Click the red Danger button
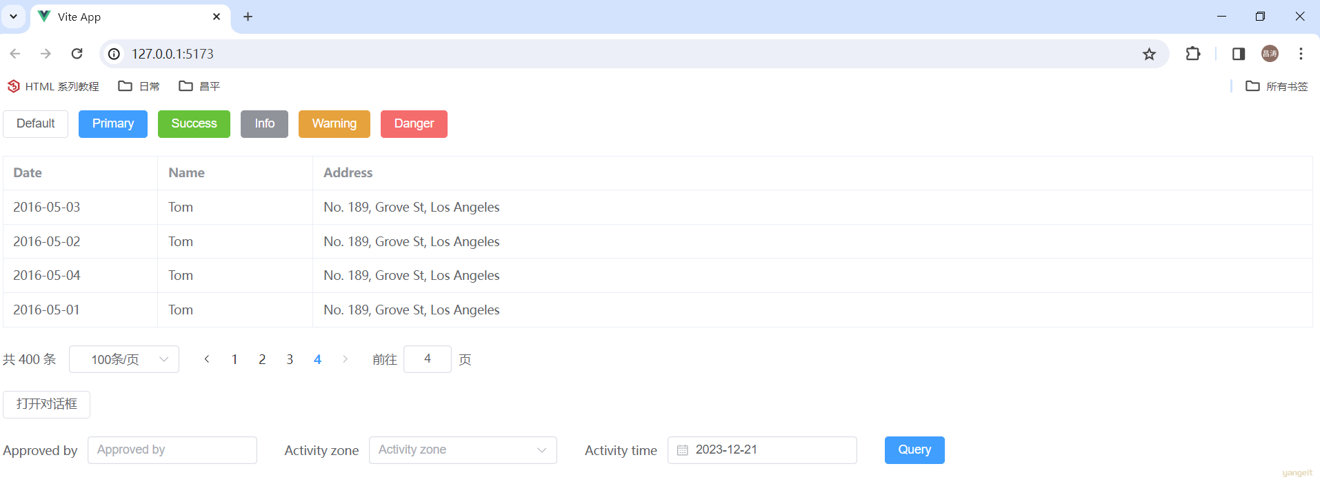Image resolution: width=1320 pixels, height=484 pixels. 414,124
